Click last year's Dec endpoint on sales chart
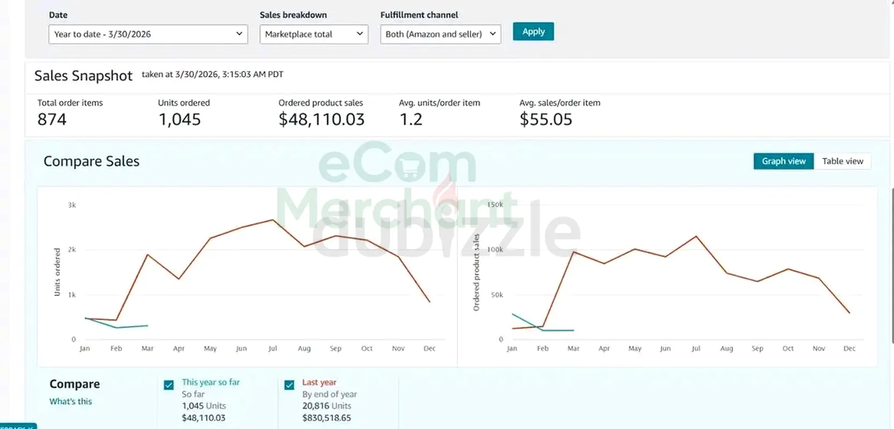Screen dimensions: 894x429 pyautogui.click(x=849, y=313)
